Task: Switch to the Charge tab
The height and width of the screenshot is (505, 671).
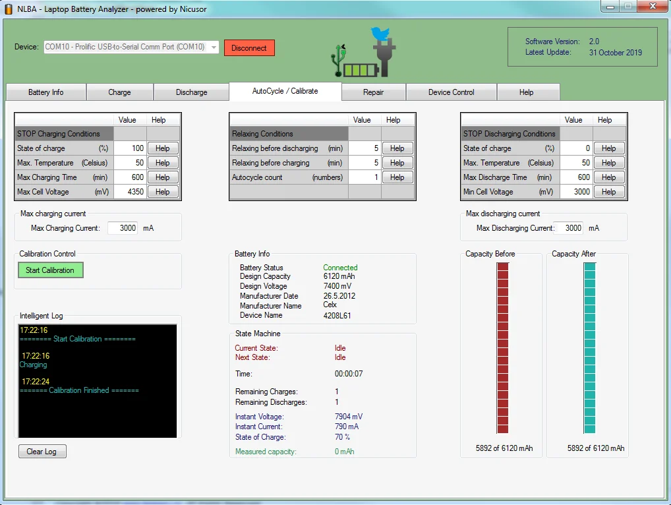Action: [119, 92]
